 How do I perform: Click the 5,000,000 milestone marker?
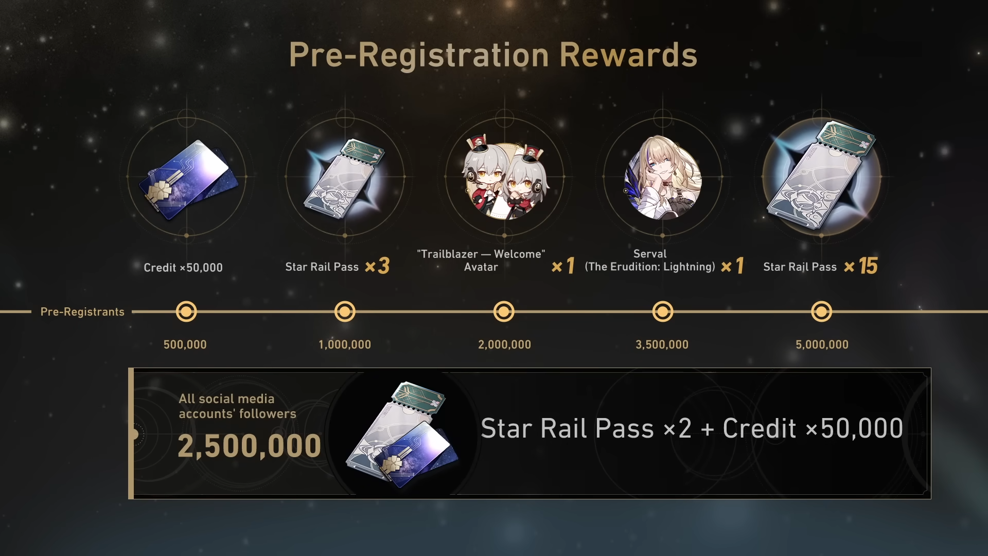pos(821,311)
